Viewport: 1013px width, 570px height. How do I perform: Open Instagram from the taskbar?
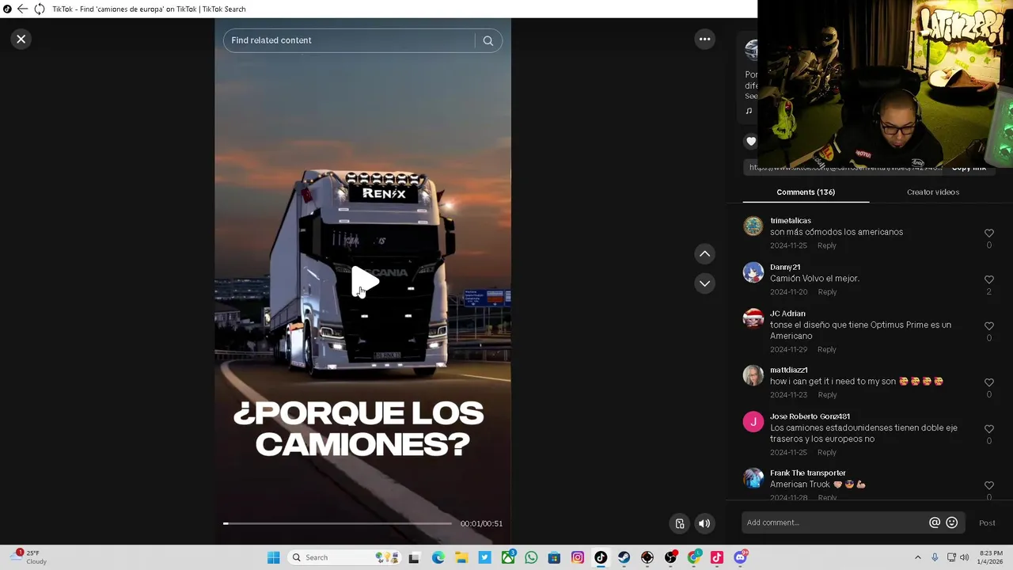pos(578,557)
